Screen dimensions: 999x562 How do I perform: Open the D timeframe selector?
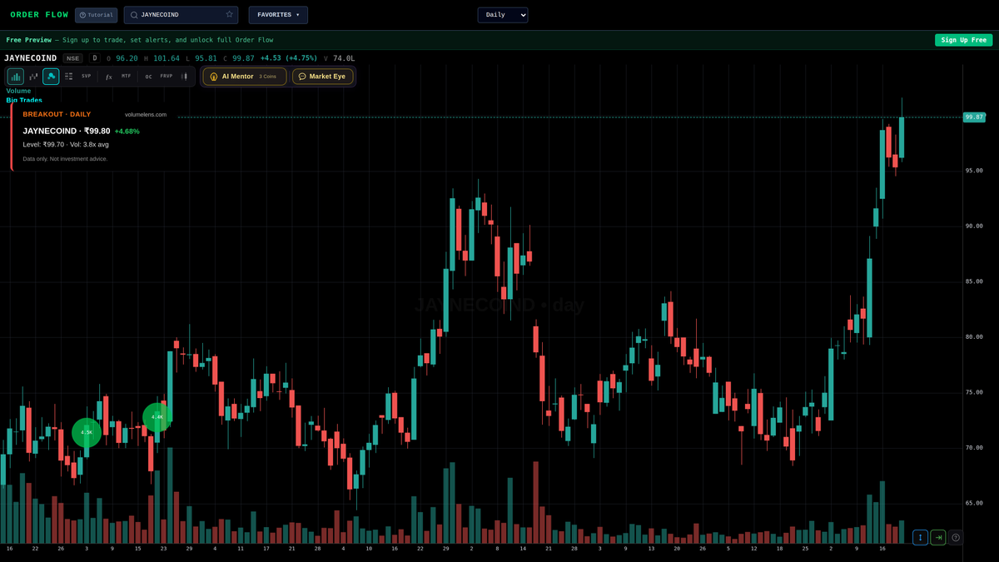94,58
